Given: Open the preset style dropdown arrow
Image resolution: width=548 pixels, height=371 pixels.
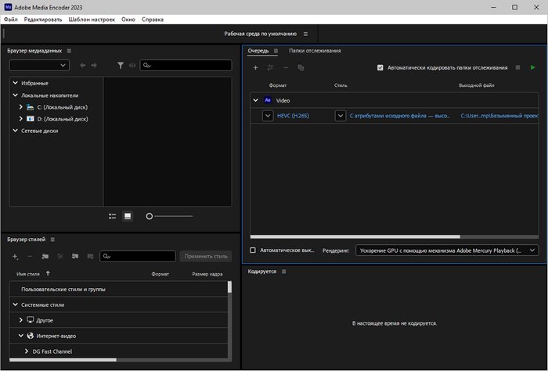Looking at the screenshot, I should point(341,116).
